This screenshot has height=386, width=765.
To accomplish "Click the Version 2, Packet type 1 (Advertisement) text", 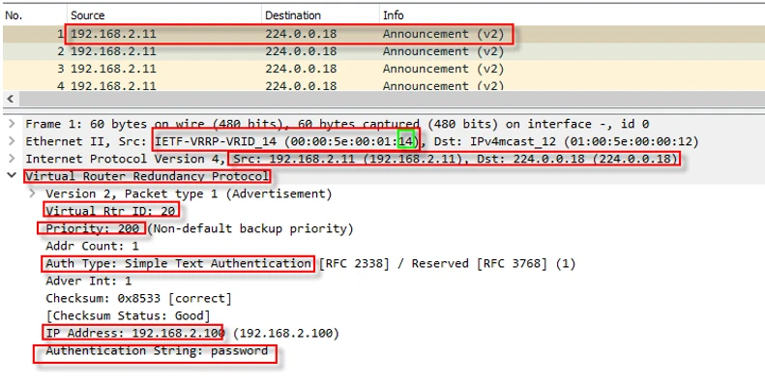I will tap(189, 193).
